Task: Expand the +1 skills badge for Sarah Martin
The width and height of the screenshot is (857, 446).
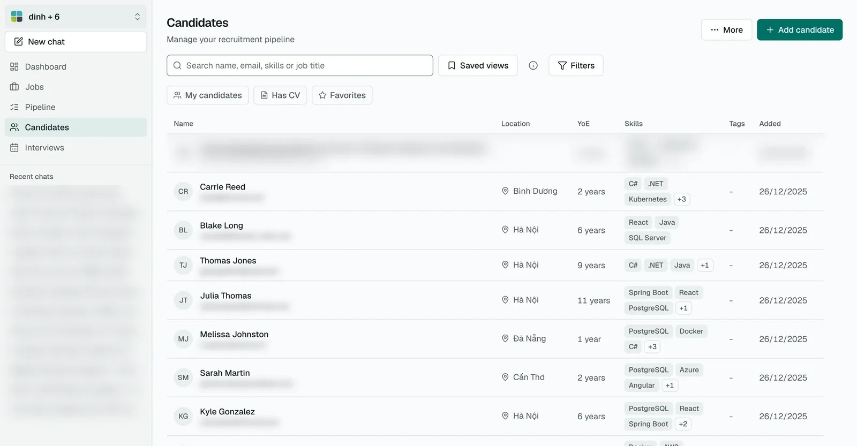Action: [670, 385]
